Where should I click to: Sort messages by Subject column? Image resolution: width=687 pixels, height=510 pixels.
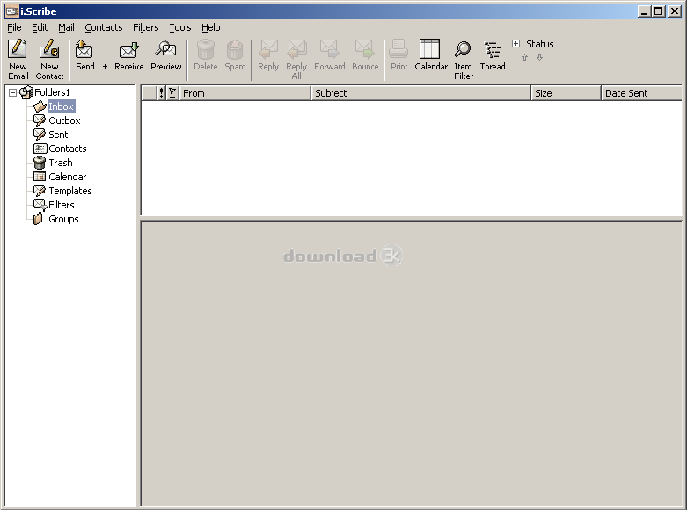pyautogui.click(x=421, y=93)
